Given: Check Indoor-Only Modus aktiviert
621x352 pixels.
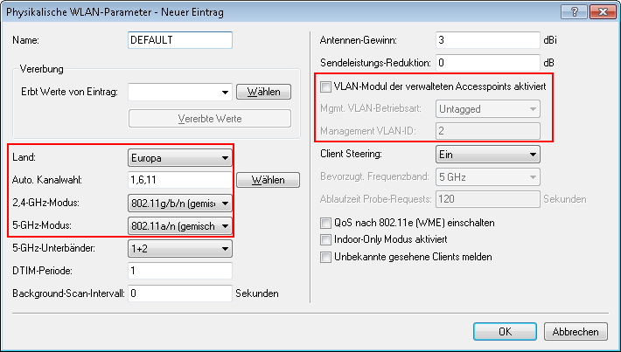Looking at the screenshot, I should click(x=326, y=240).
